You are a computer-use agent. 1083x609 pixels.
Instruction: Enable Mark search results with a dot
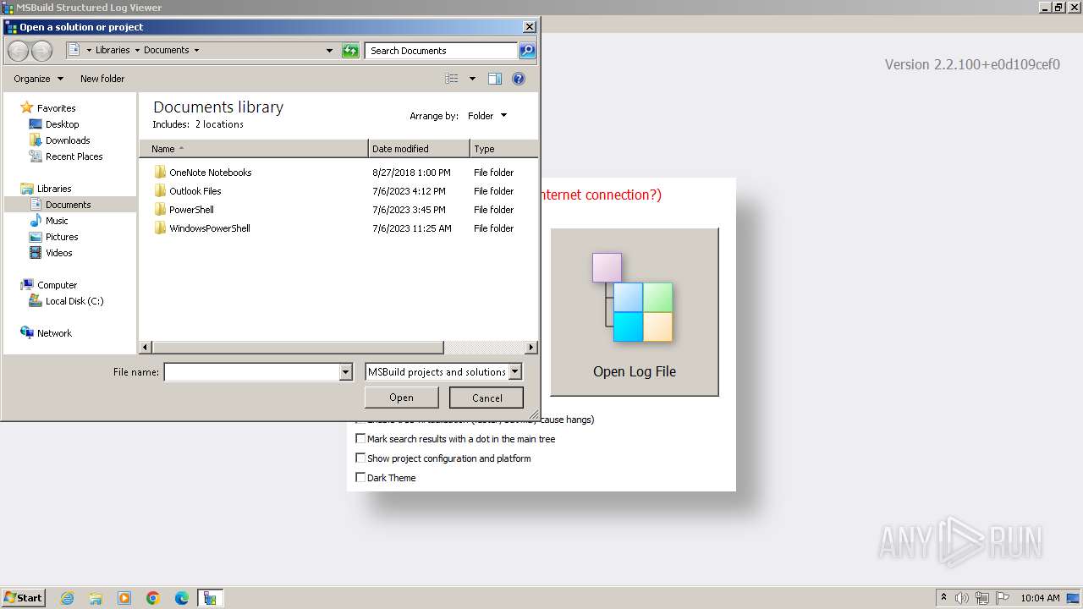(360, 439)
